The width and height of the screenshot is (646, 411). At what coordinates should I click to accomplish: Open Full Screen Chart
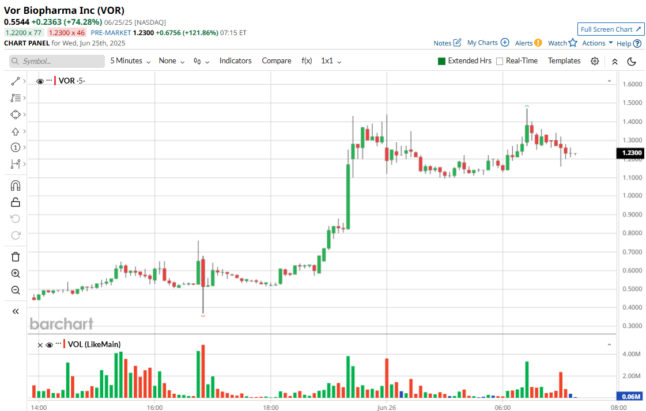[611, 29]
